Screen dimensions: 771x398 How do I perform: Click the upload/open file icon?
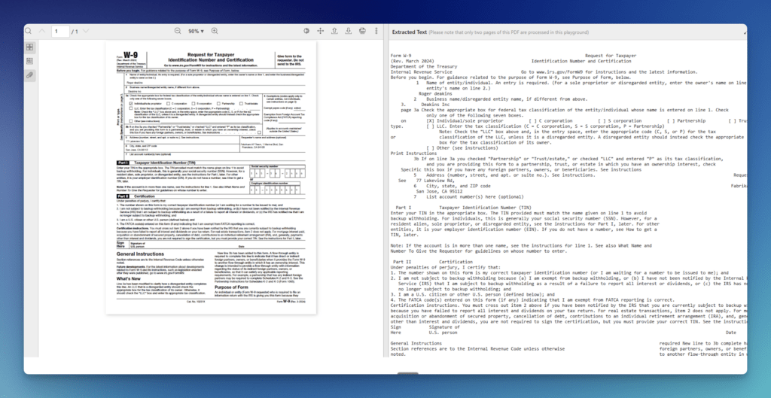(334, 32)
